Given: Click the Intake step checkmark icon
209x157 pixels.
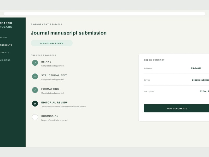Looking at the screenshot, I should pyautogui.click(x=35, y=63).
